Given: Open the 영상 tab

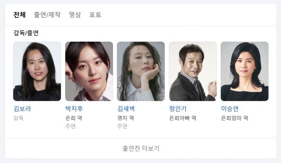Looking at the screenshot, I should pyautogui.click(x=75, y=15).
